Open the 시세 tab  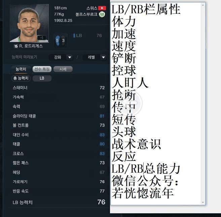tap(63, 69)
